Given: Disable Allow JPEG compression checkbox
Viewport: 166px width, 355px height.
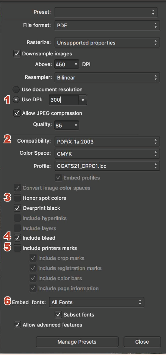Looking at the screenshot, I should 17,113.
